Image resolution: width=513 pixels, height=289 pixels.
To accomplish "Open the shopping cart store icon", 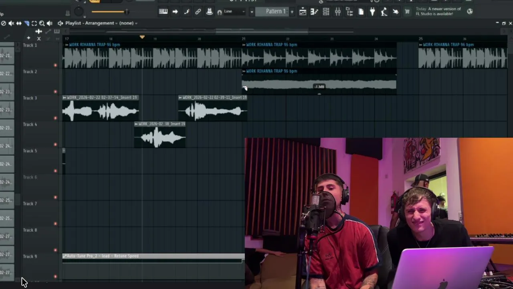I will tap(407, 12).
